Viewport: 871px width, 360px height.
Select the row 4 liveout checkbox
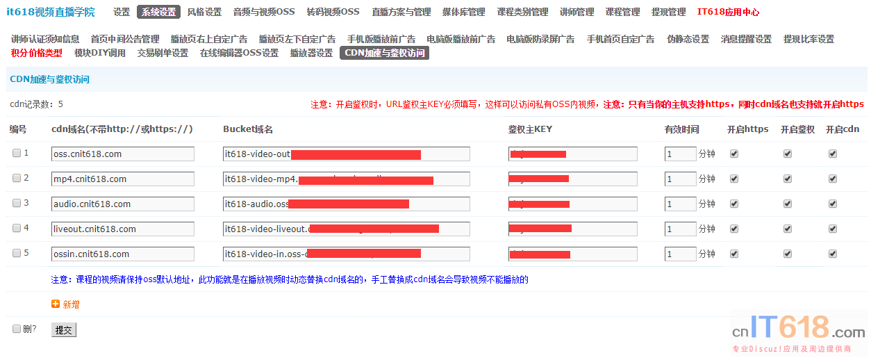pyautogui.click(x=17, y=229)
